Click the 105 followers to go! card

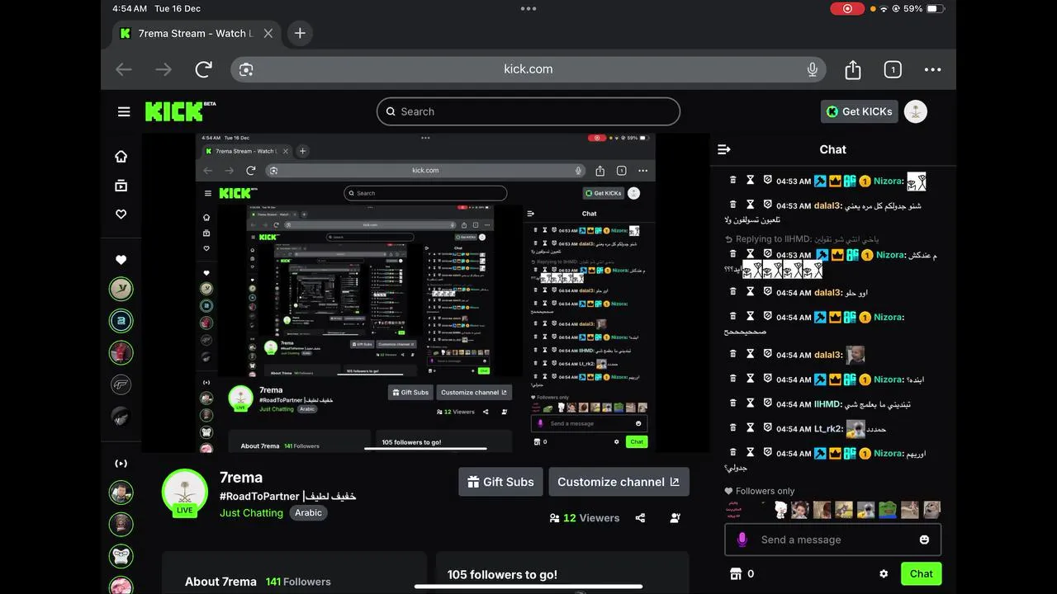click(562, 573)
